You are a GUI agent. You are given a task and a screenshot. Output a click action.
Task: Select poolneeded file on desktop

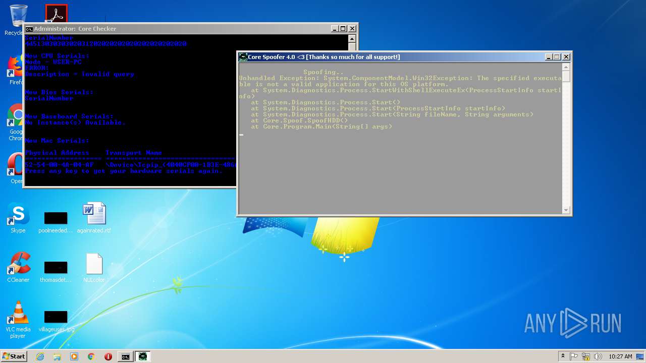pos(56,222)
